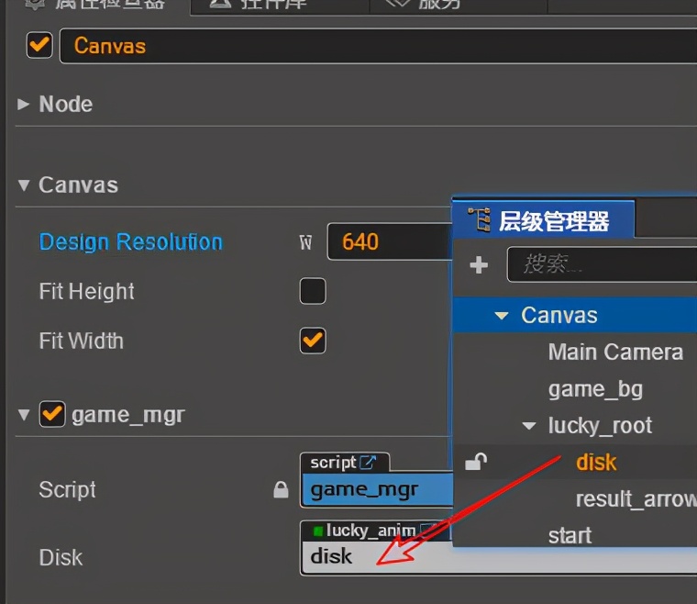Click the Disk property label
The width and height of the screenshot is (697, 604).
[x=61, y=558]
